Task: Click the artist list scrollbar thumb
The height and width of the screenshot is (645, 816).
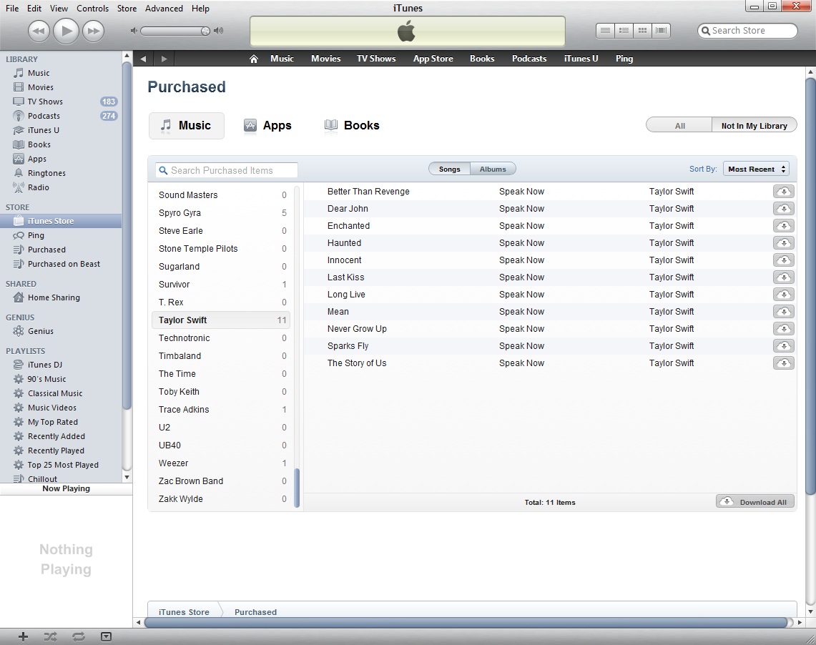Action: [x=297, y=488]
